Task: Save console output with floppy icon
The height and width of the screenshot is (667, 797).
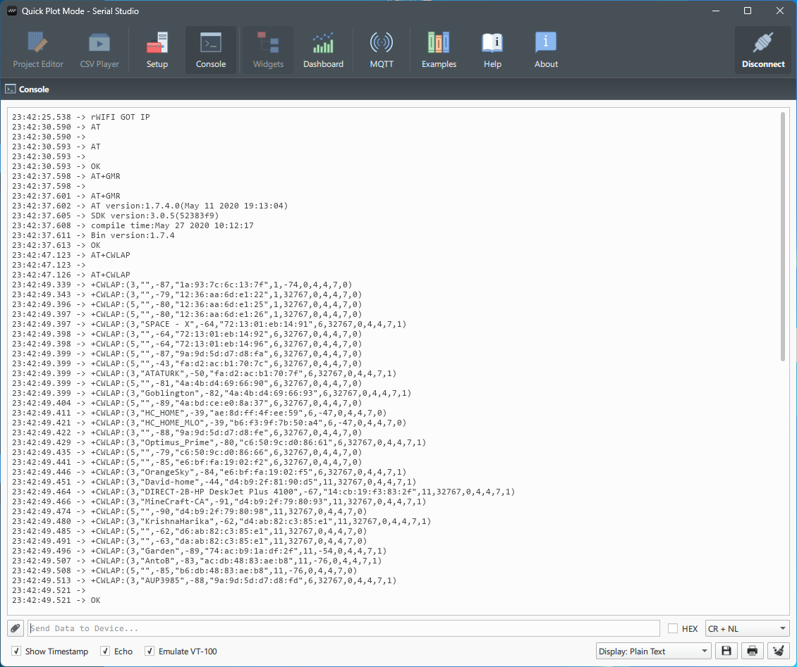Action: tap(726, 651)
